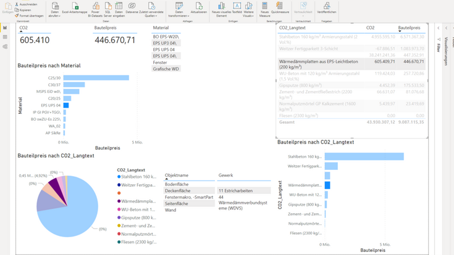Select Wärmedämmplatten aus EPS-Leichtbeton table row
454x255 pixels.
point(351,64)
